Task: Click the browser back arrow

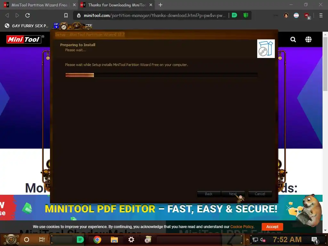Action: (x=7, y=15)
